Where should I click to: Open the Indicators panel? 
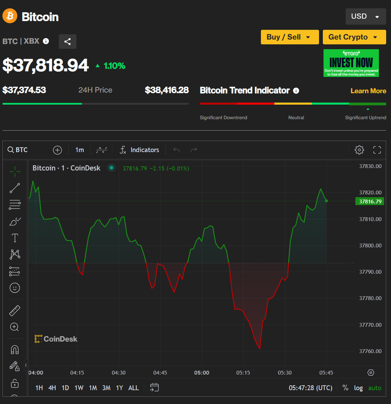[139, 150]
